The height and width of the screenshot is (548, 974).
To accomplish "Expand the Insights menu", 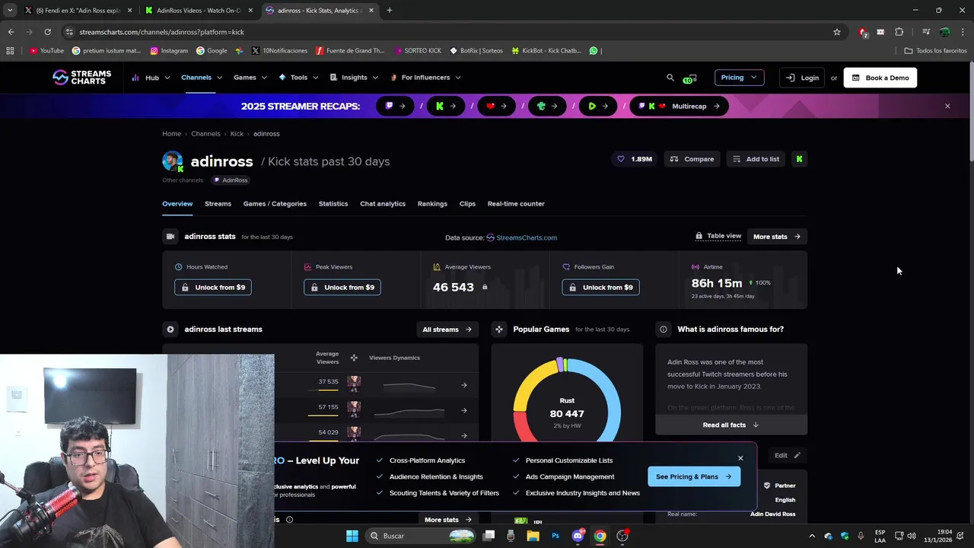I will tap(354, 78).
